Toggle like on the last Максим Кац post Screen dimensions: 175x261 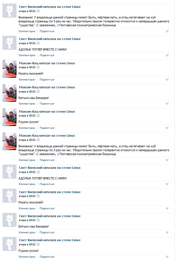click(167, 160)
